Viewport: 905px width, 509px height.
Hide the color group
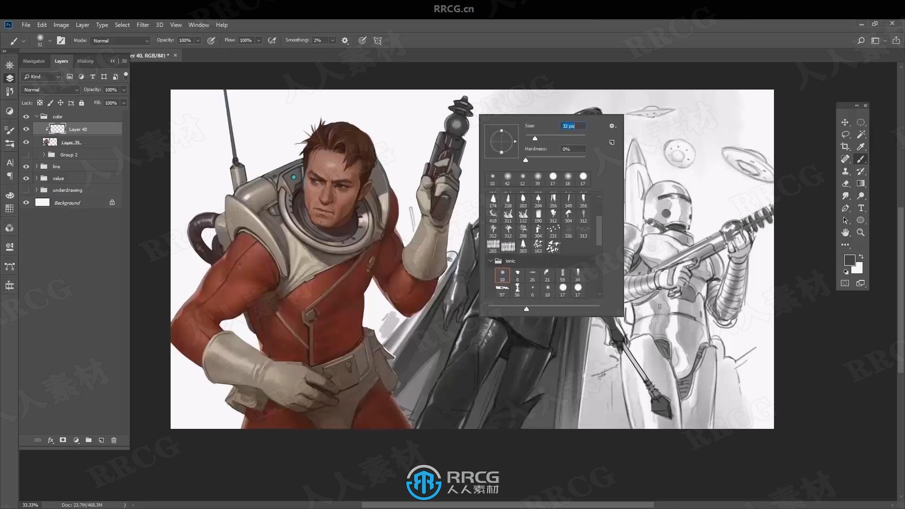point(26,116)
